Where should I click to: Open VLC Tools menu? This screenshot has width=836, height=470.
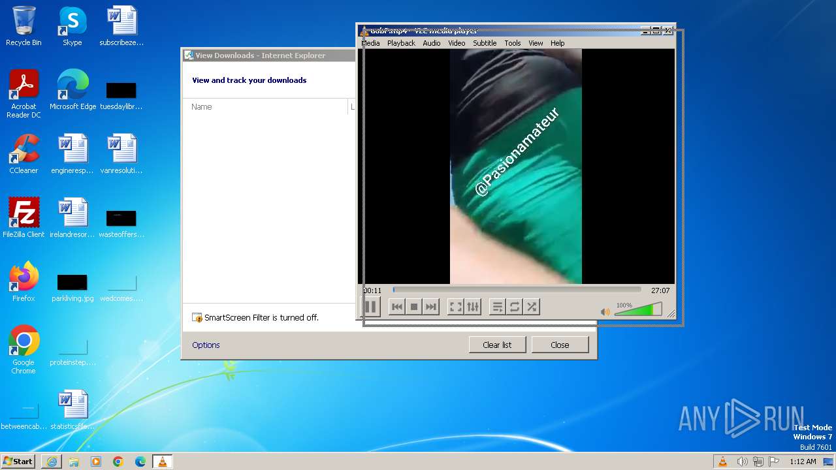click(513, 43)
